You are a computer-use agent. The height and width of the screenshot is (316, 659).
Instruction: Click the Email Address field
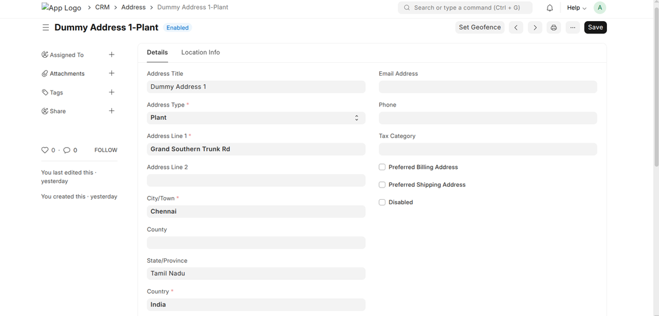[488, 87]
